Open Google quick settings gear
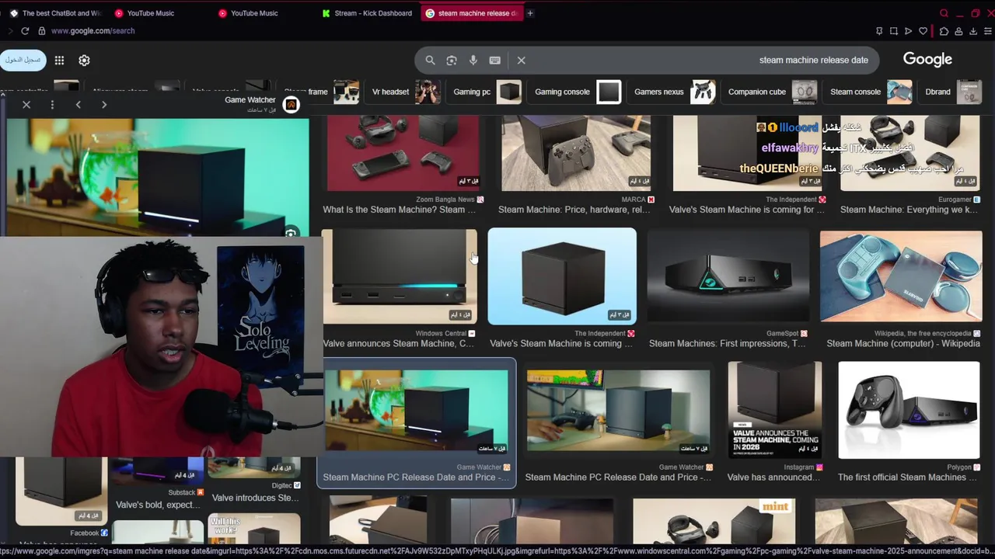 pos(84,61)
